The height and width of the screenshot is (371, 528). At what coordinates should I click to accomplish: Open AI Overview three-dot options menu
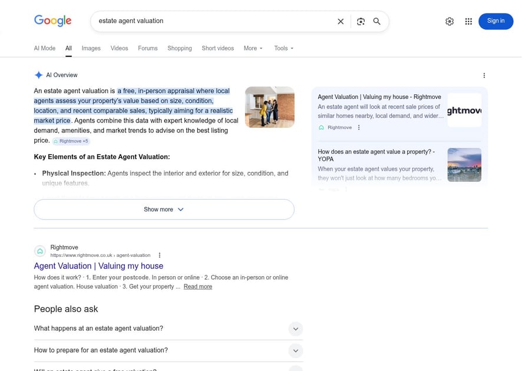tap(484, 75)
